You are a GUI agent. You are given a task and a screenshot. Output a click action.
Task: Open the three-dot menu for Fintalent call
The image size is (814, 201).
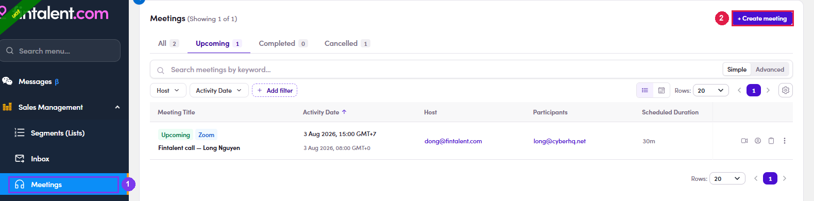coord(785,141)
